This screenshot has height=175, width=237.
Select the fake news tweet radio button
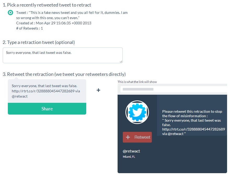pyautogui.click(x=10, y=13)
